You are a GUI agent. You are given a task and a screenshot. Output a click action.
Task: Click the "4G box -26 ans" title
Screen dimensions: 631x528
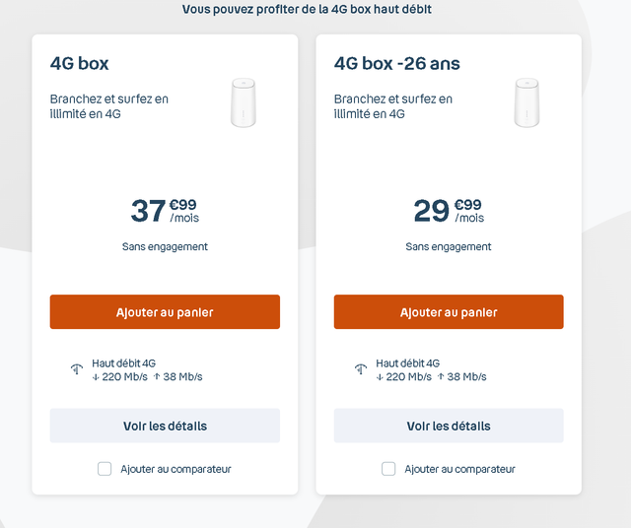(x=397, y=64)
